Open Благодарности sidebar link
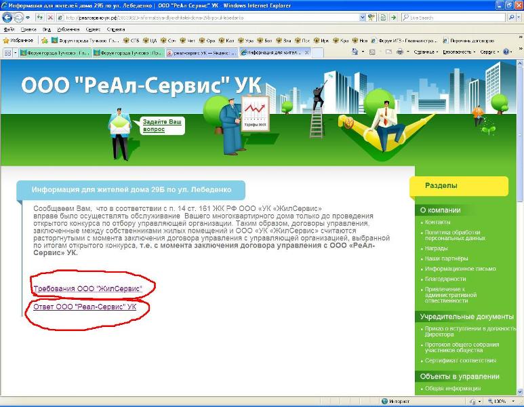This screenshot has height=407, width=524. [x=445, y=279]
